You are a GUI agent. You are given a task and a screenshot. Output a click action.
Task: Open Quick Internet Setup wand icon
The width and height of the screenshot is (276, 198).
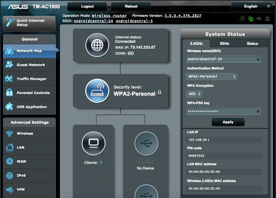(x=10, y=22)
